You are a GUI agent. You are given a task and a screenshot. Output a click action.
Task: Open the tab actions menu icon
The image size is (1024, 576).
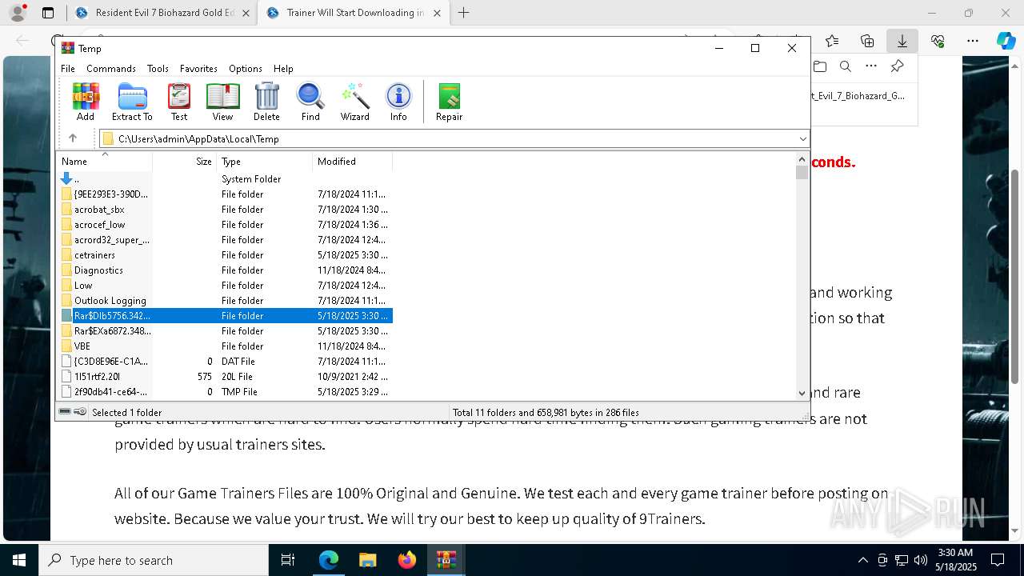(48, 13)
